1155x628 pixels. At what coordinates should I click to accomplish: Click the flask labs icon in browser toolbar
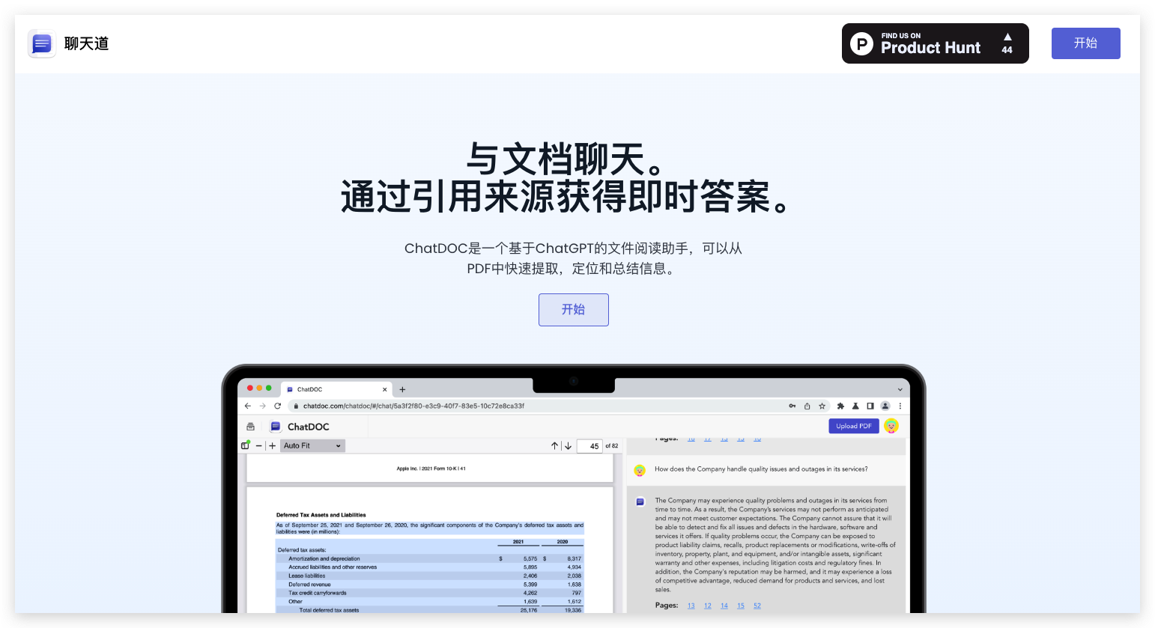coord(855,406)
